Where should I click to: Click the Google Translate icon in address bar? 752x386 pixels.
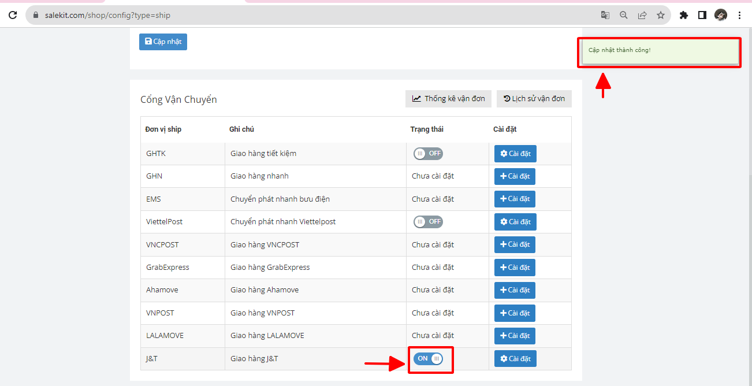pos(605,16)
